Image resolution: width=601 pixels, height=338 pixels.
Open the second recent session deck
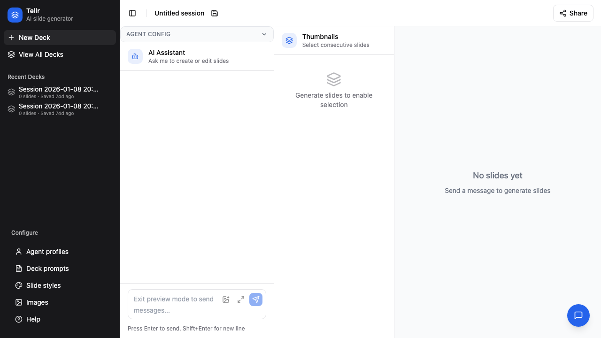coord(59,109)
